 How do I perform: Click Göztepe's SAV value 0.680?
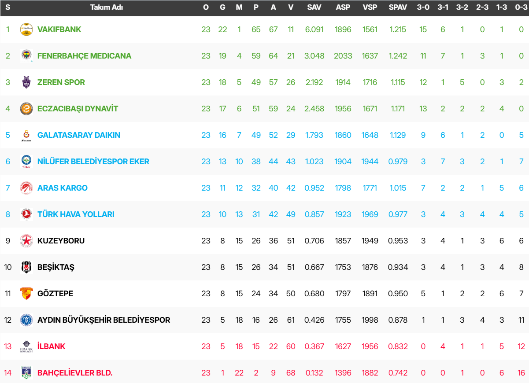coord(314,294)
